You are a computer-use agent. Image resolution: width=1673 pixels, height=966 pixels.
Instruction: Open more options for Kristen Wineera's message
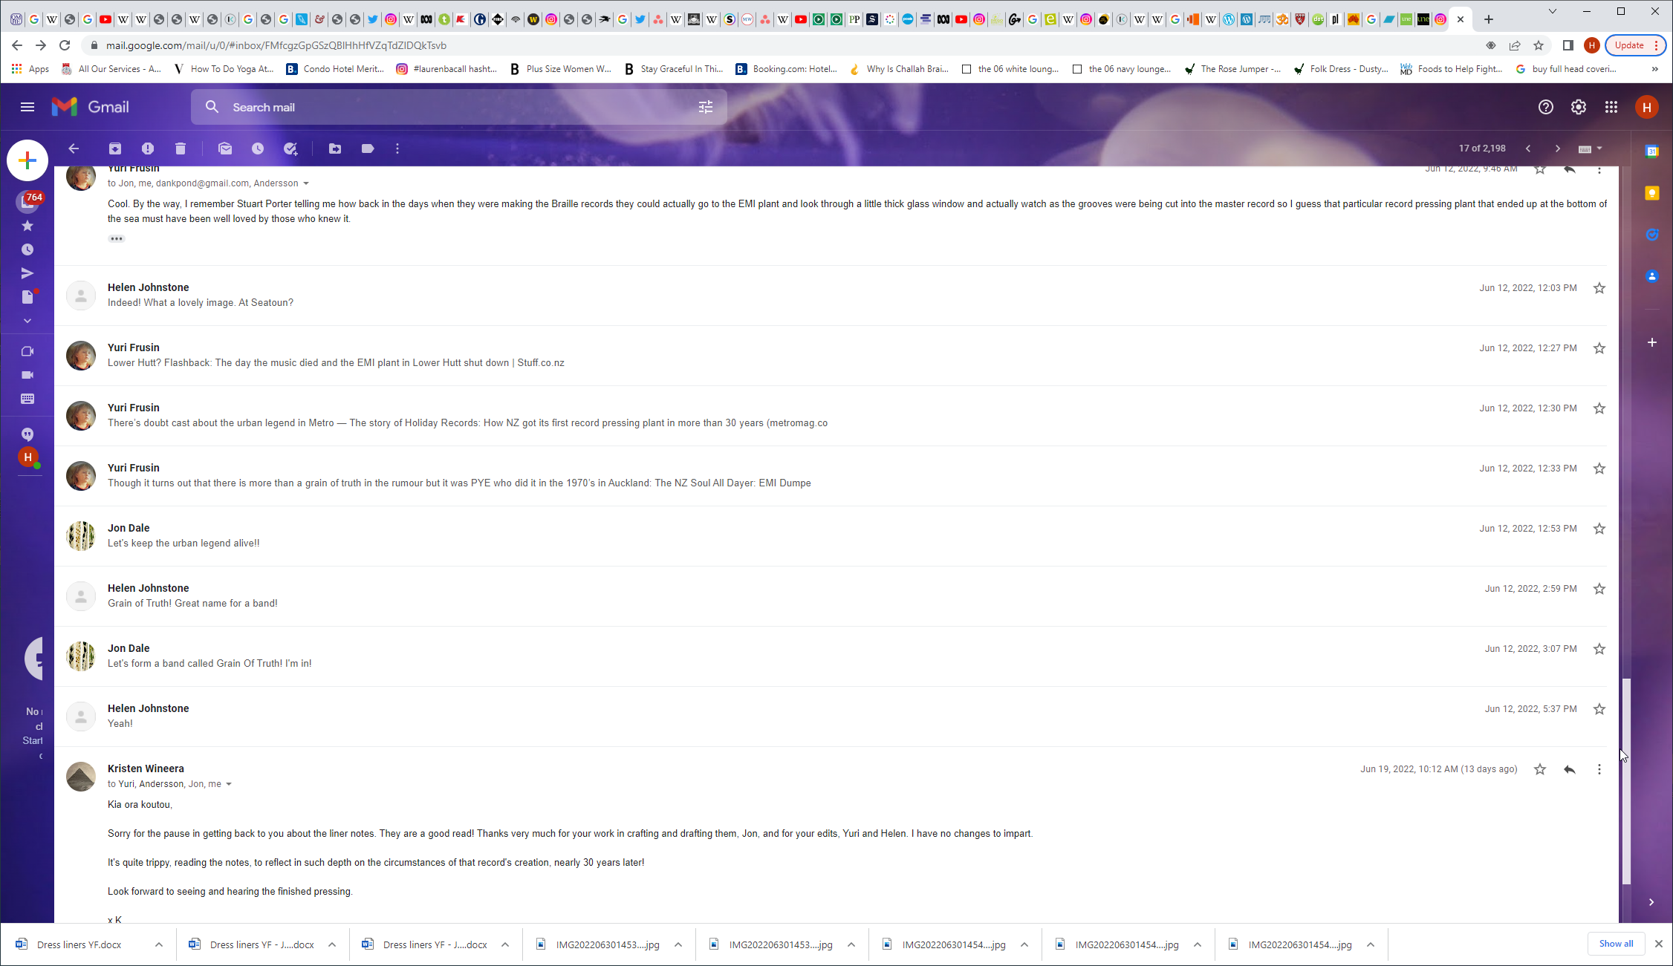[x=1599, y=769]
